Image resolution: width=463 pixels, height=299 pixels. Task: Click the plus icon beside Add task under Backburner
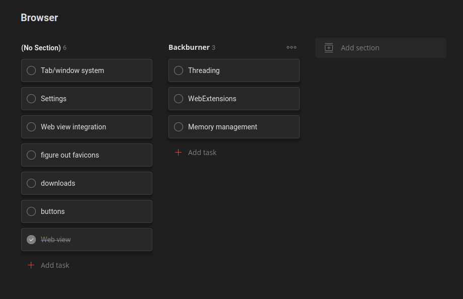(179, 153)
